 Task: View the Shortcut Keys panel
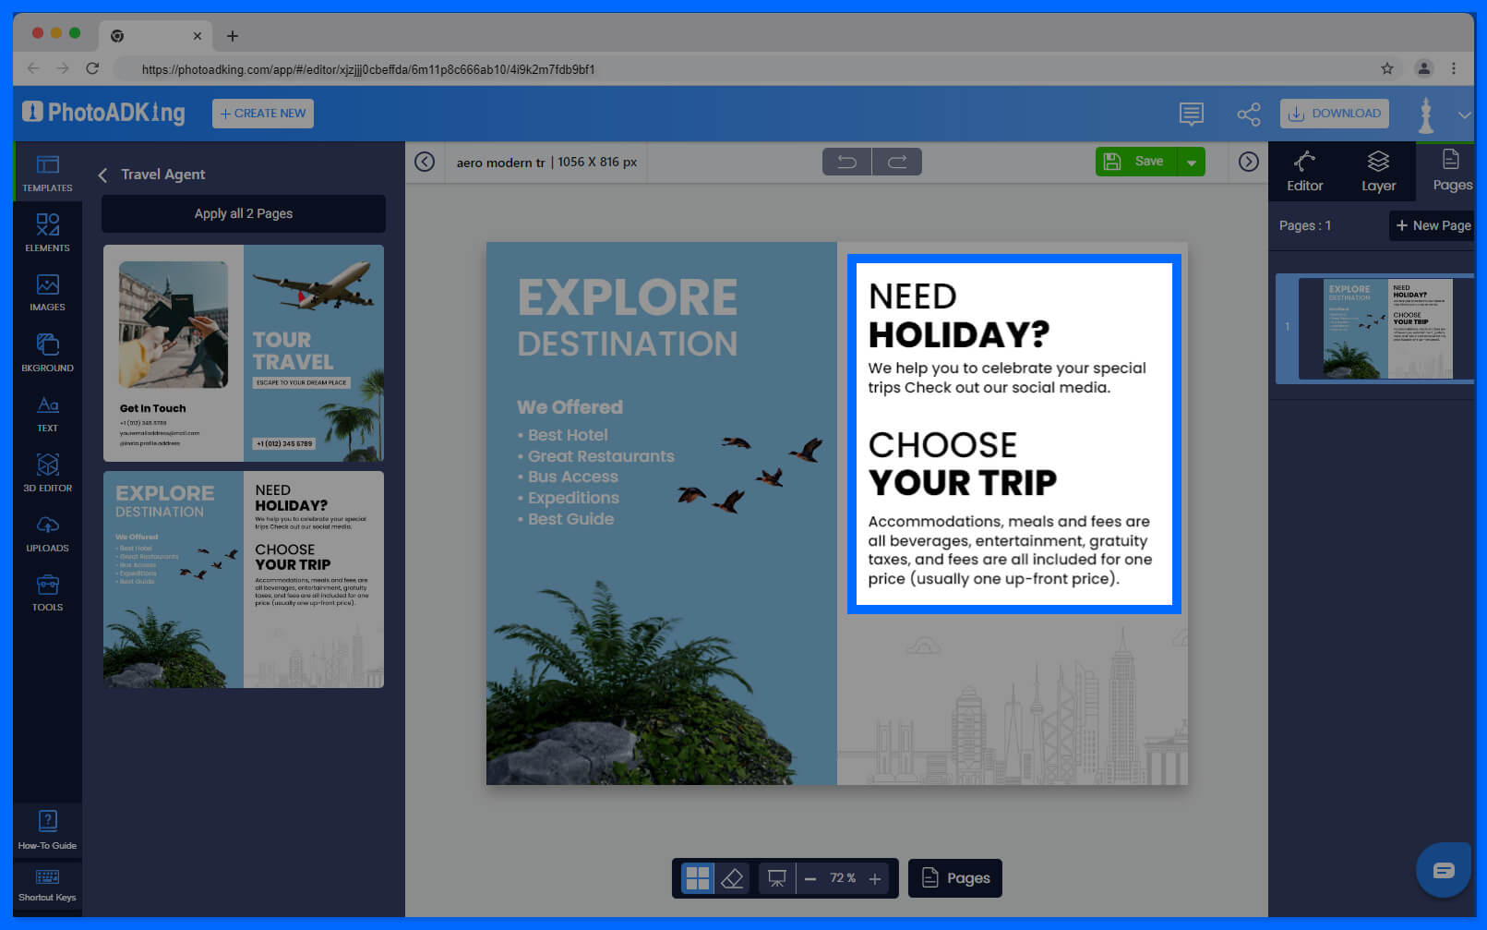tap(47, 884)
